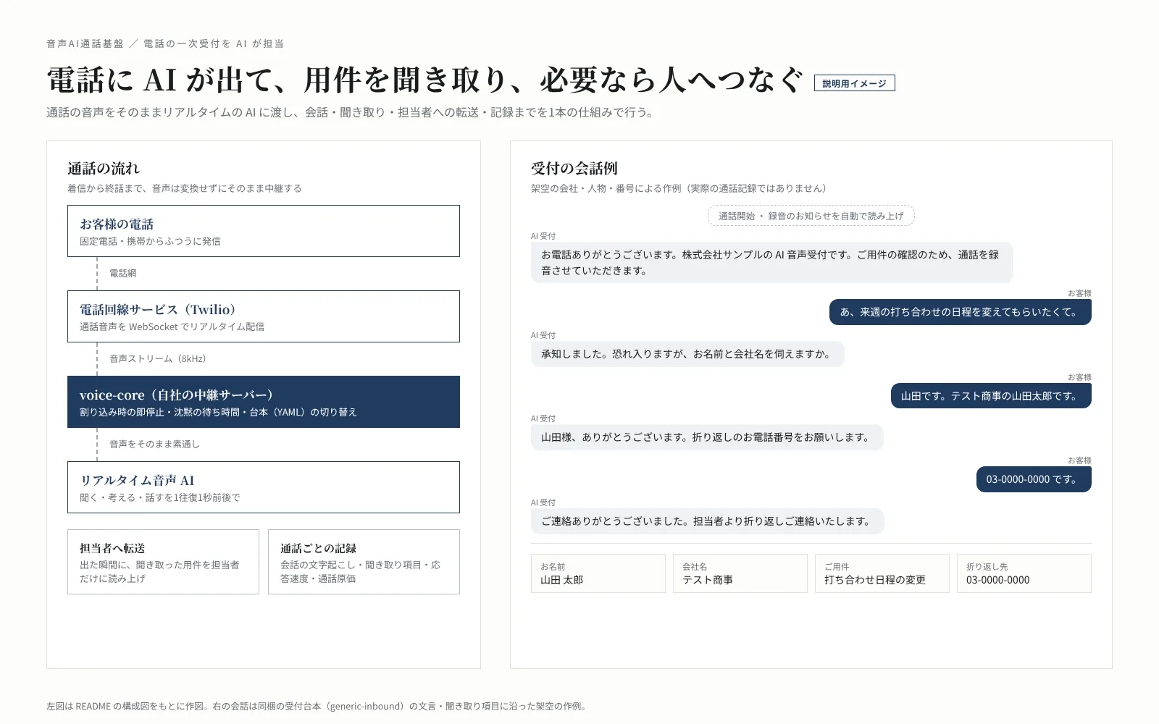Screen dimensions: 1159x724
Task: Open the 通話ごとの記録 card
Action: pos(364,562)
